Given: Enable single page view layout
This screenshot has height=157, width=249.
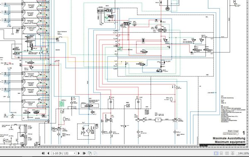Looking at the screenshot, I should 216,153.
